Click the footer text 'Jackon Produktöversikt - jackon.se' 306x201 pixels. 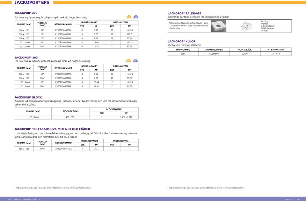pos(27,199)
